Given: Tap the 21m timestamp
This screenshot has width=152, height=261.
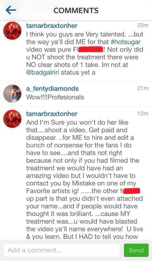Looking at the screenshot, I should pyautogui.click(x=143, y=88).
